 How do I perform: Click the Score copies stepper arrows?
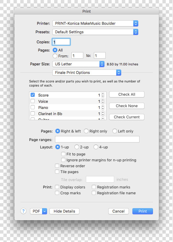103,95
